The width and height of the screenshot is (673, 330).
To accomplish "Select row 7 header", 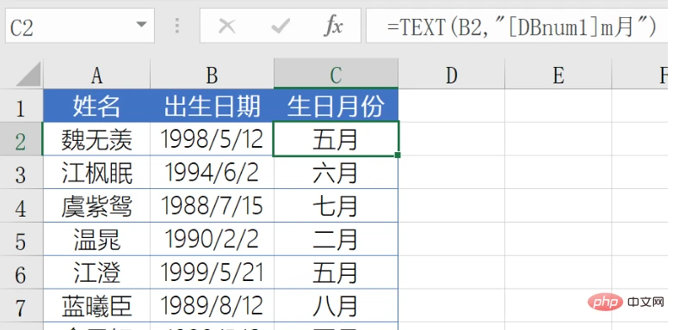I will [21, 306].
